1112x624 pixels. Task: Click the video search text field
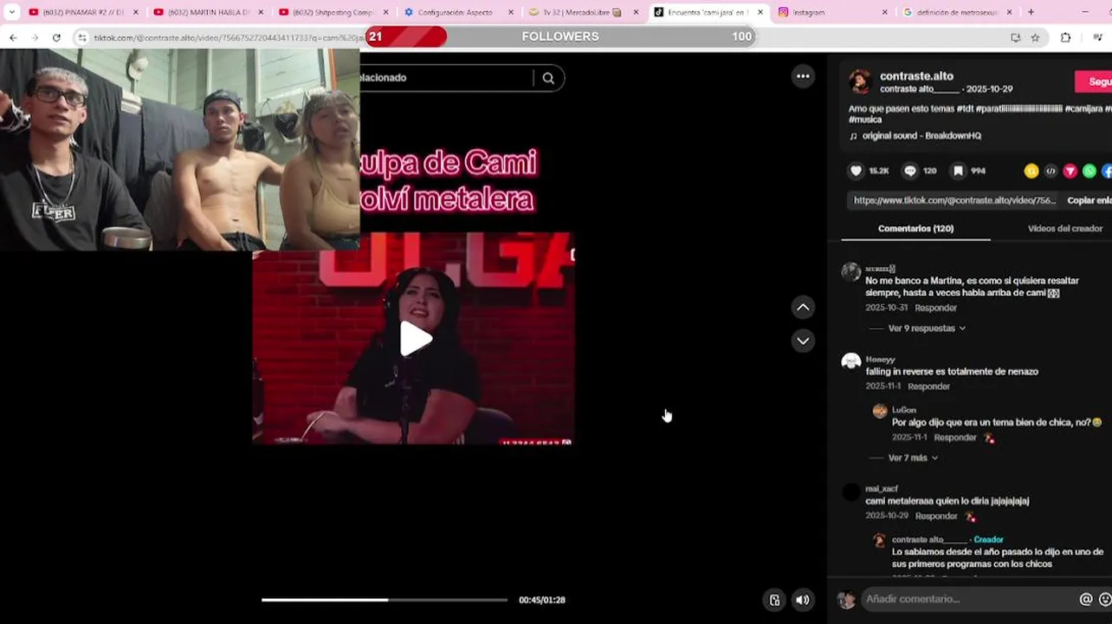(x=445, y=78)
